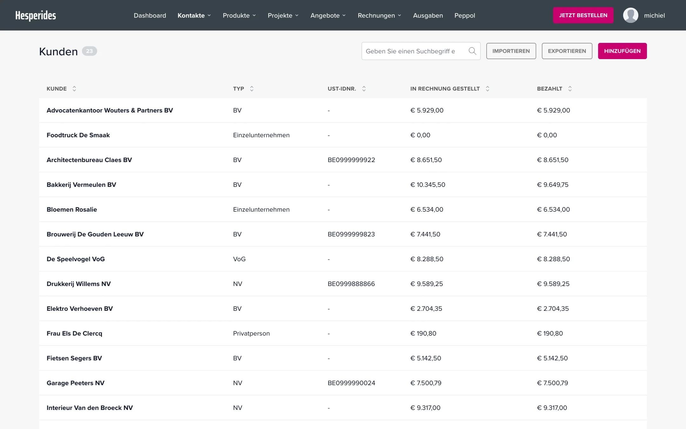Image resolution: width=686 pixels, height=429 pixels.
Task: Open customer Foodtruck De Smaak
Action: coord(78,135)
